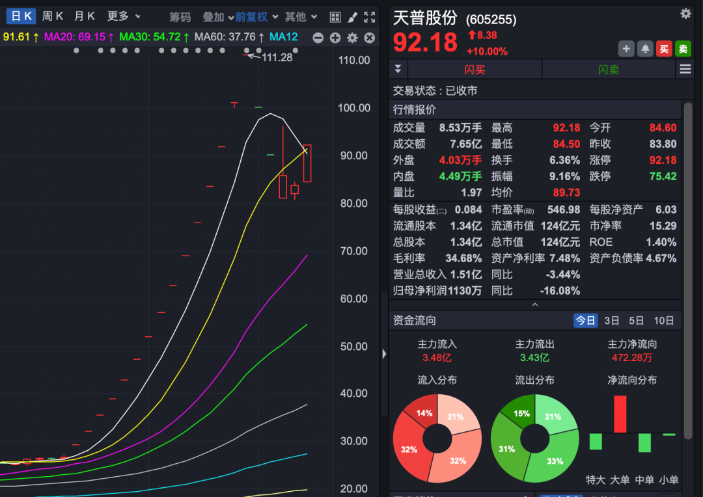The width and height of the screenshot is (703, 497).
Task: Open the chart layout grid icon
Action: click(x=335, y=17)
